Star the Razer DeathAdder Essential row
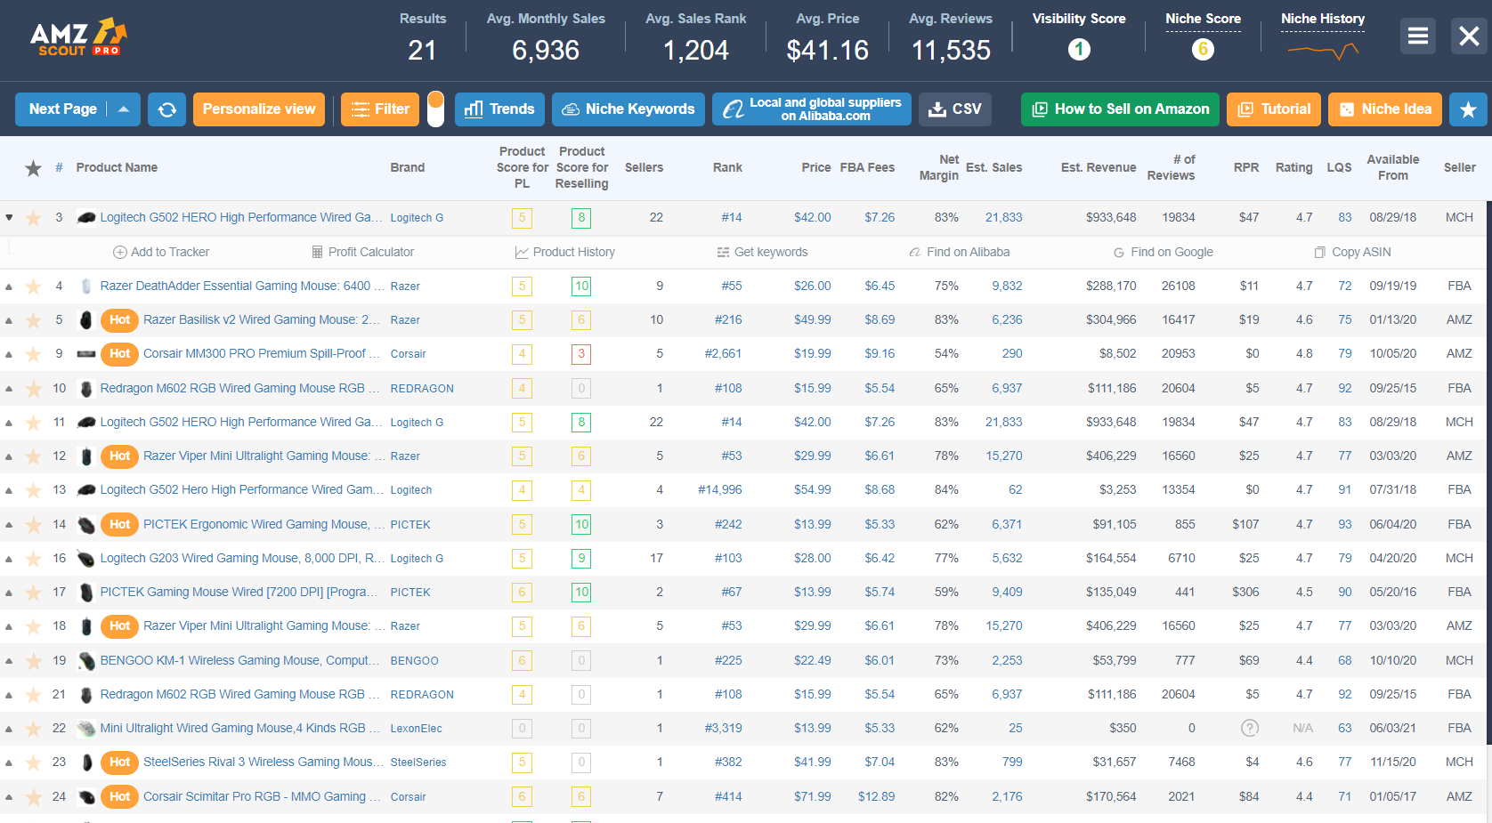Viewport: 1492px width, 823px height. [x=33, y=286]
